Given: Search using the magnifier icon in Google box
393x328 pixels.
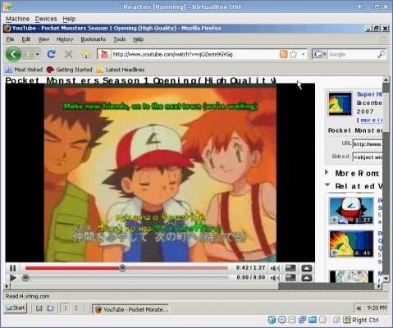Looking at the screenshot, I should (382, 54).
